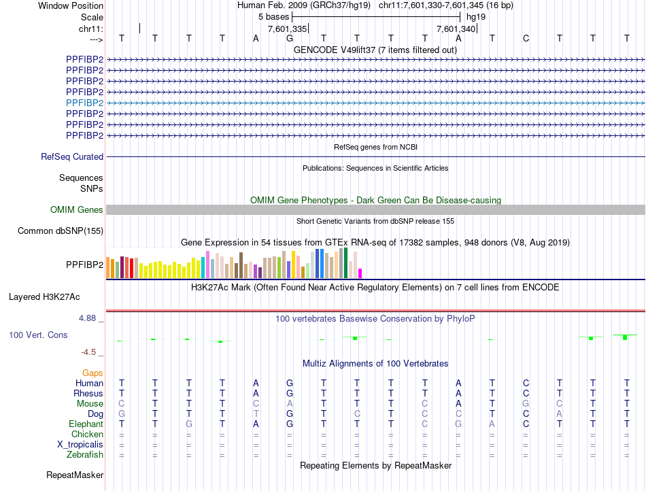
Task: Click the Scale label
Action: tap(92, 17)
